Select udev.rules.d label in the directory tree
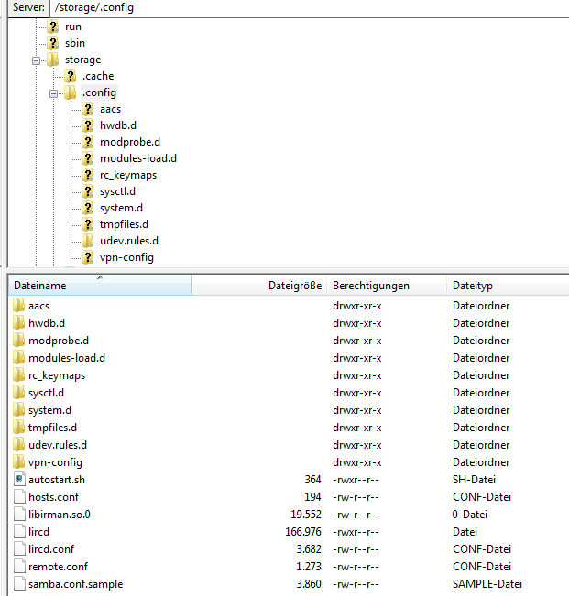 [x=129, y=241]
